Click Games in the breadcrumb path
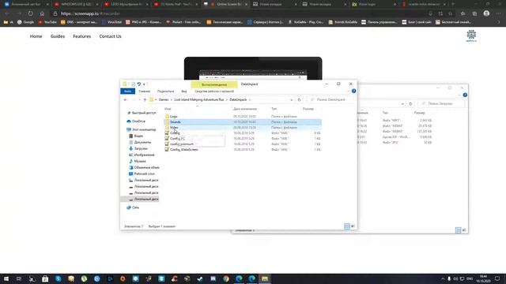Viewport: 506px width, 284px height. (x=164, y=100)
